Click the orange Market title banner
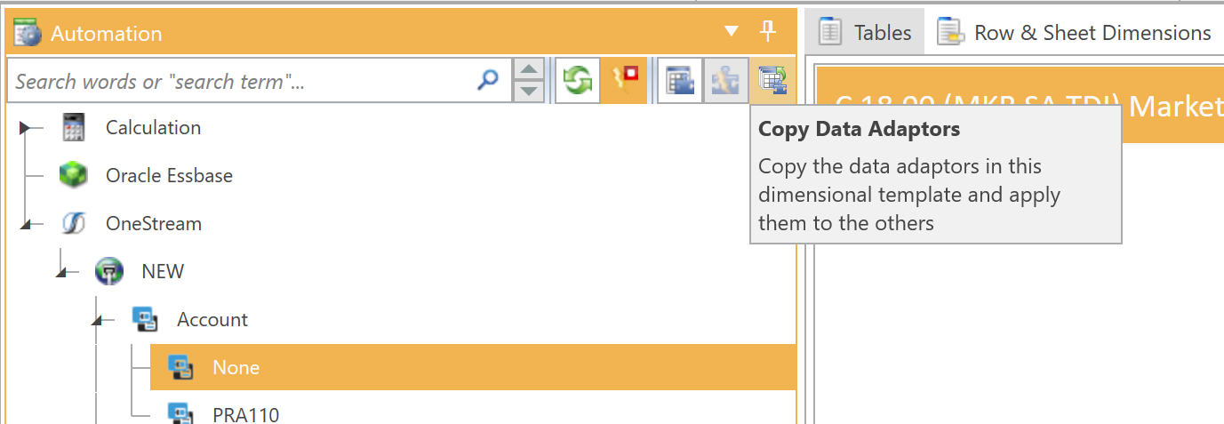 click(1020, 104)
